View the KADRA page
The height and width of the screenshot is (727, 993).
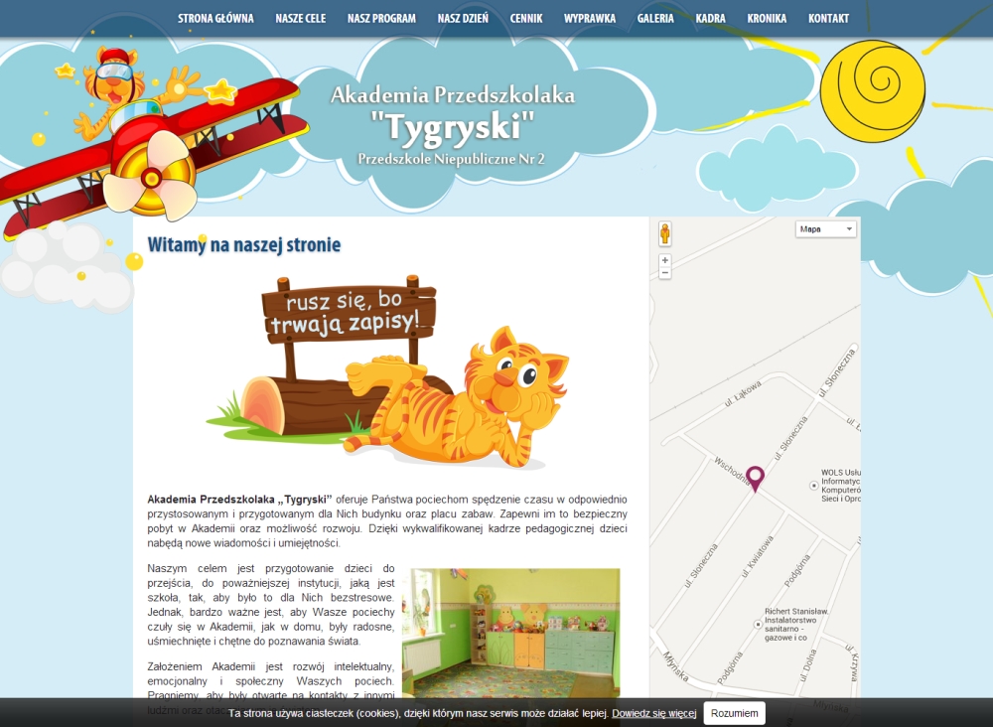pyautogui.click(x=711, y=18)
